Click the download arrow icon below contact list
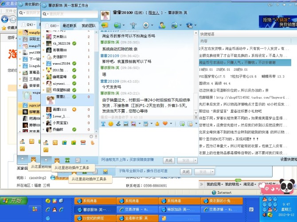 pos(96,136)
